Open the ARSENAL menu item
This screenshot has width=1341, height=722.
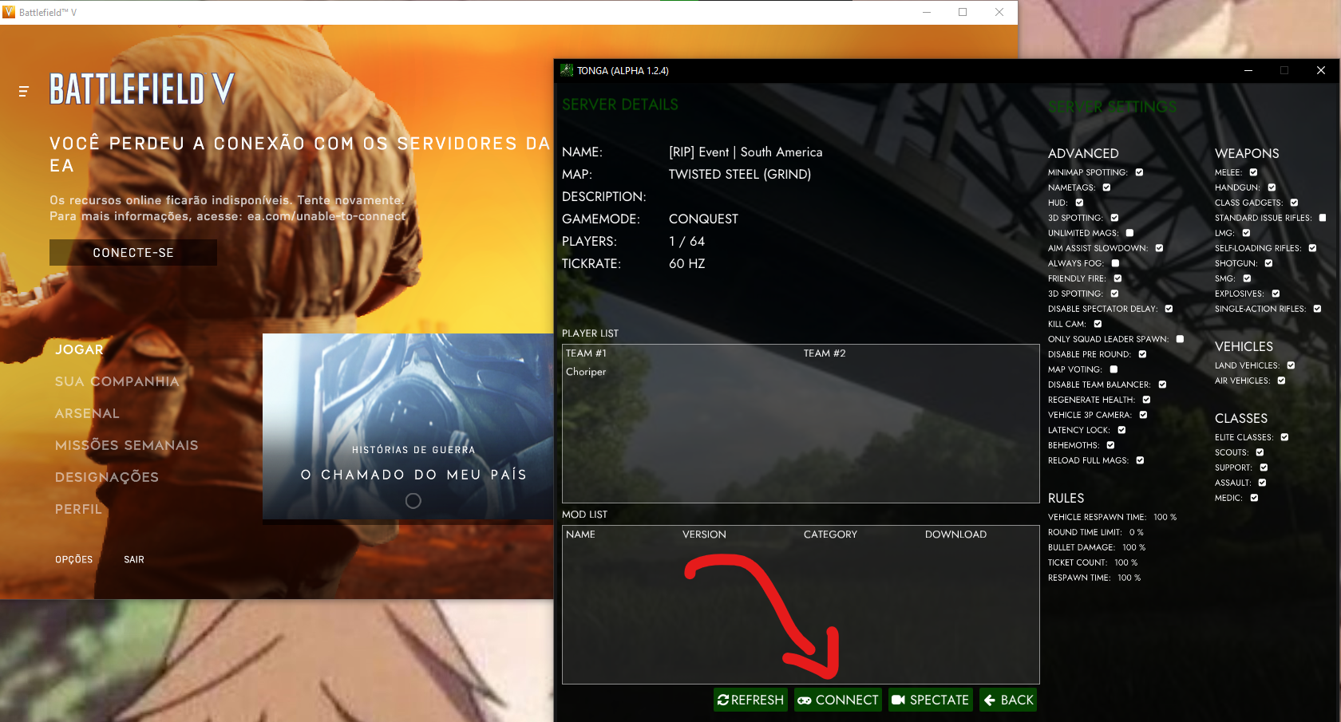coord(87,413)
